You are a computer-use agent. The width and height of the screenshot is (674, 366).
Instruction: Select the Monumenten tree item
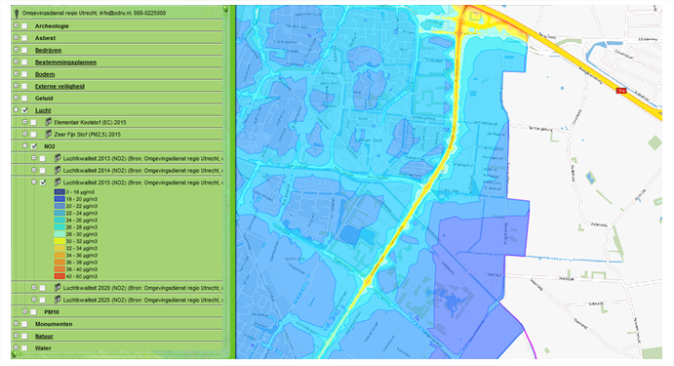point(54,324)
